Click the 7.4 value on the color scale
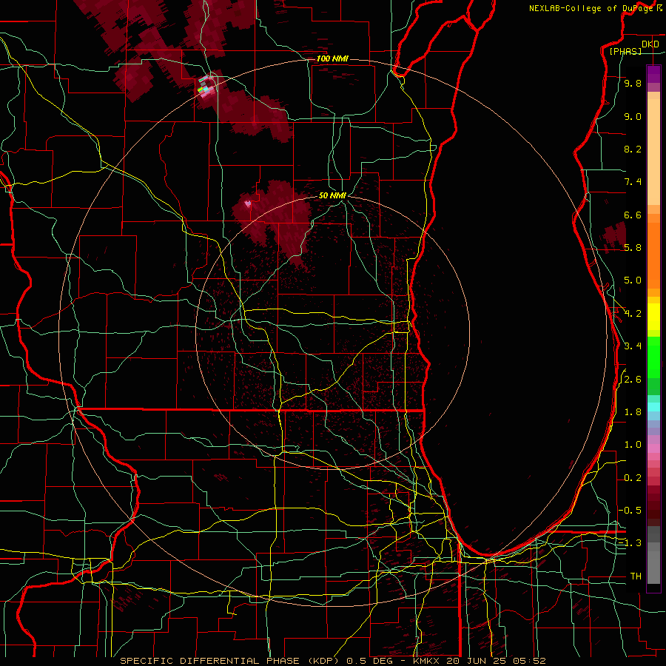The height and width of the screenshot is (666, 666). (633, 182)
